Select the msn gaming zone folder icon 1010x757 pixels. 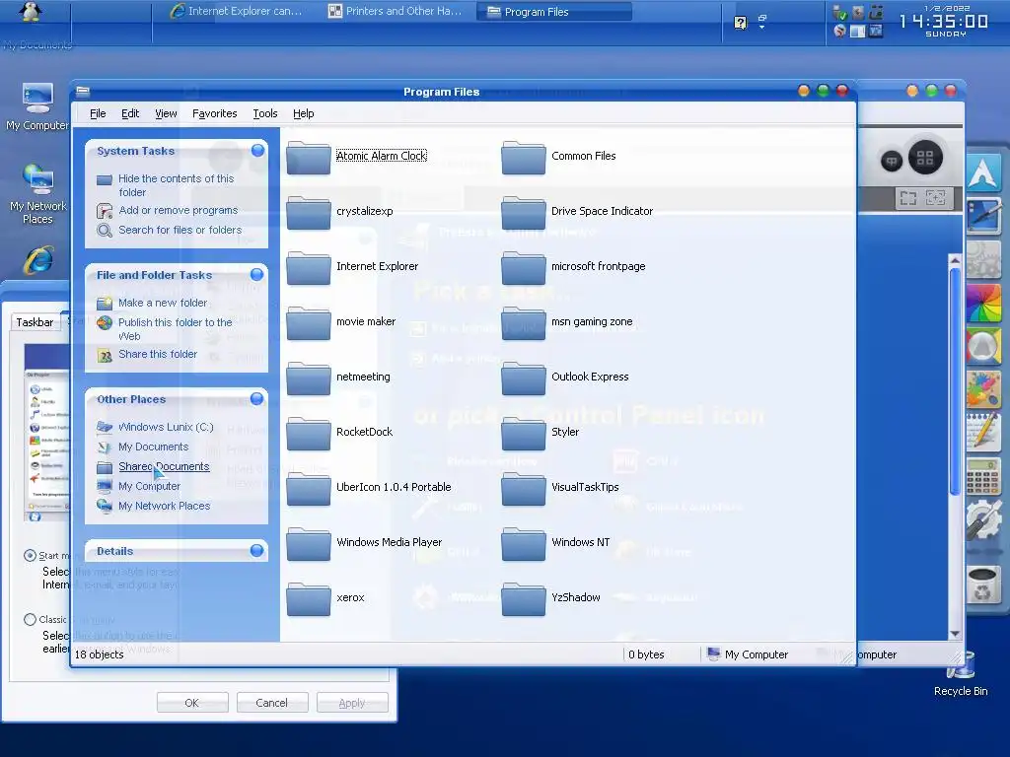coord(524,323)
